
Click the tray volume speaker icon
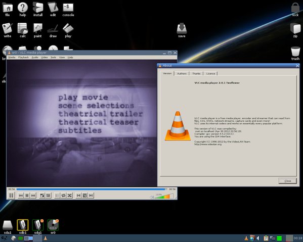258,238
